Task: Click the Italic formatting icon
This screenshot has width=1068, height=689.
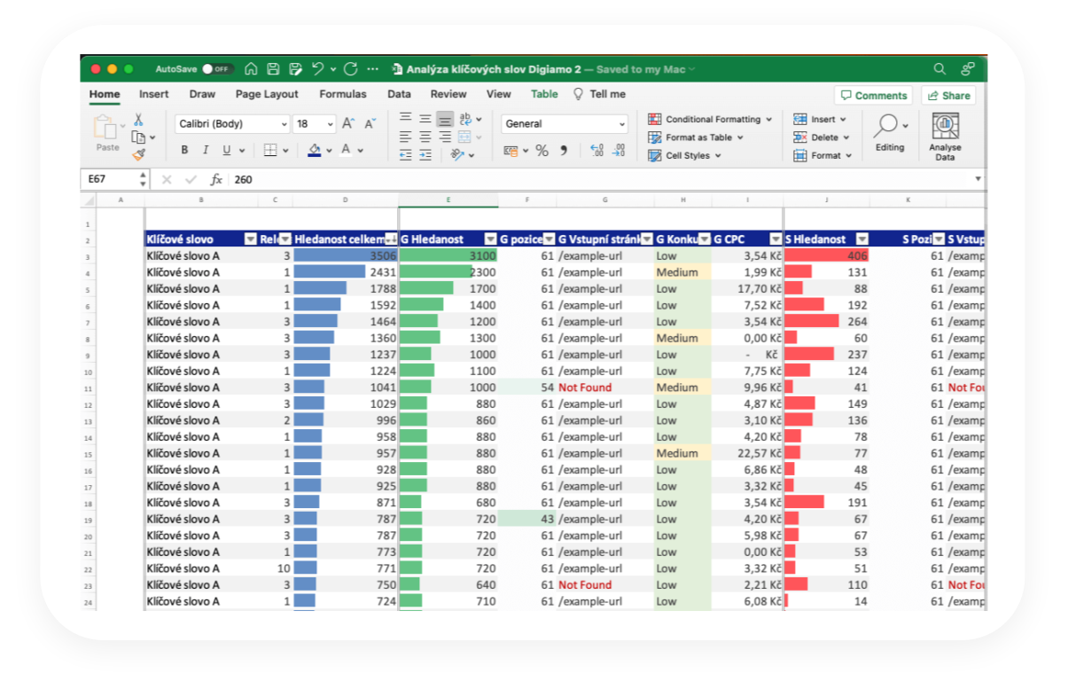Action: pyautogui.click(x=206, y=150)
